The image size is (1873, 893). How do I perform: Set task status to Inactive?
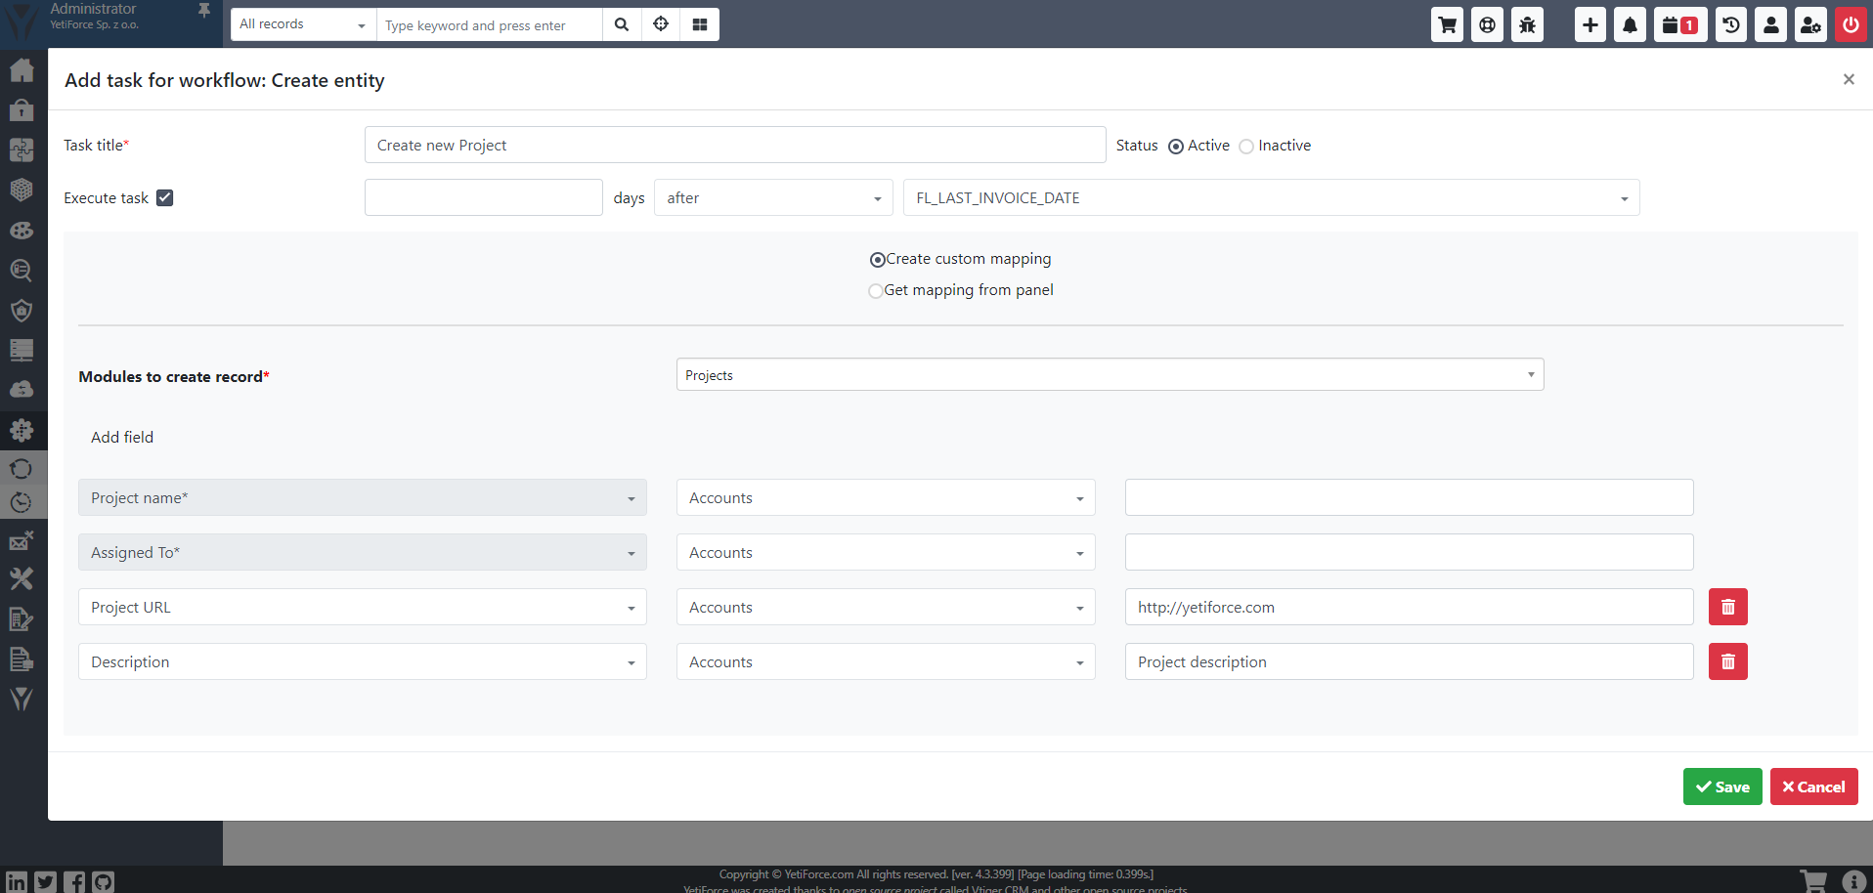1246,146
